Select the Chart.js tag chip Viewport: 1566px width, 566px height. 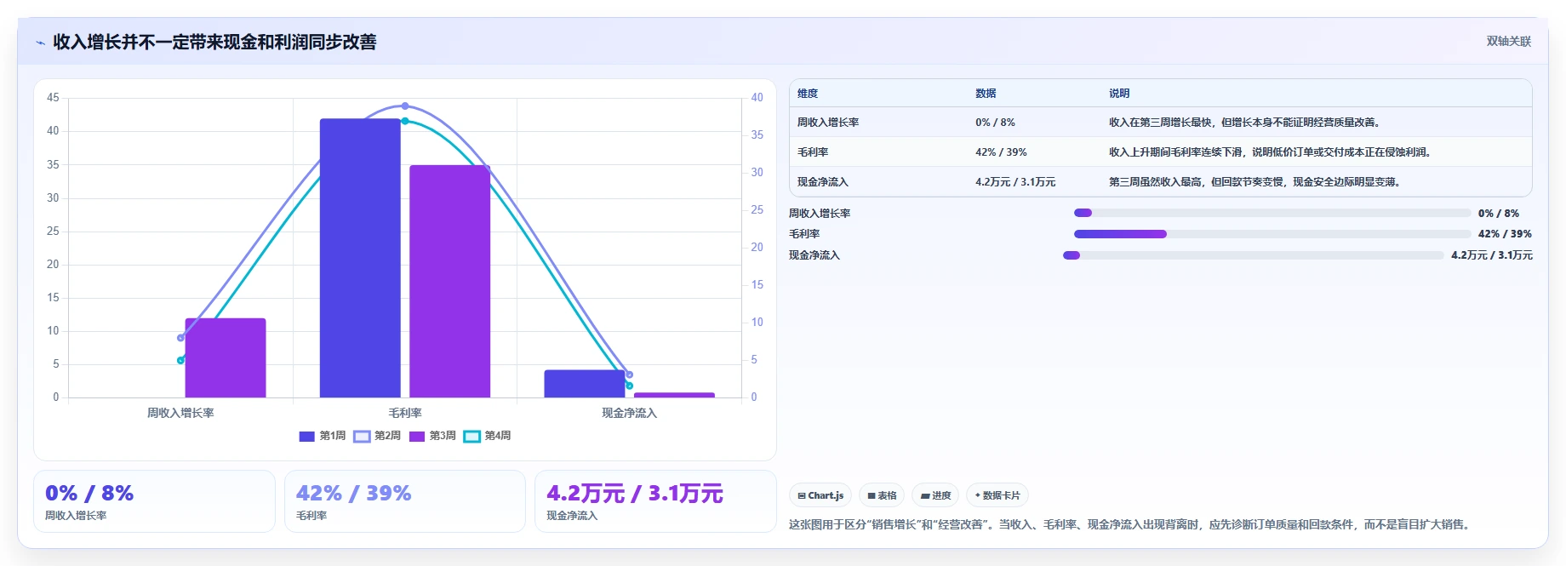point(820,495)
